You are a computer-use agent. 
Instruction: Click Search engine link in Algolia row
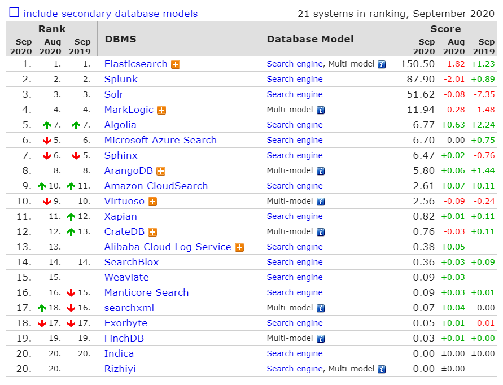(x=295, y=125)
